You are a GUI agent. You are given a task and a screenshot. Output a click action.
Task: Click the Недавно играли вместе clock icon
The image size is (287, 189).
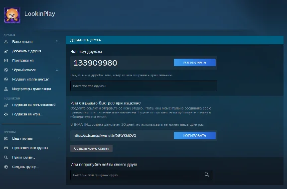click(6, 79)
